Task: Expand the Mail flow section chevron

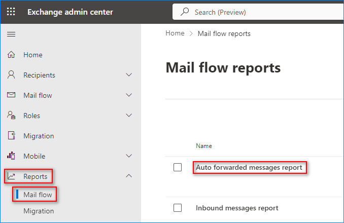Action: coord(129,95)
